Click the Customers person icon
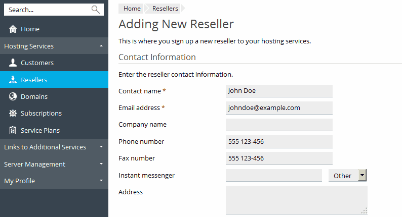The image size is (402, 217). 13,63
